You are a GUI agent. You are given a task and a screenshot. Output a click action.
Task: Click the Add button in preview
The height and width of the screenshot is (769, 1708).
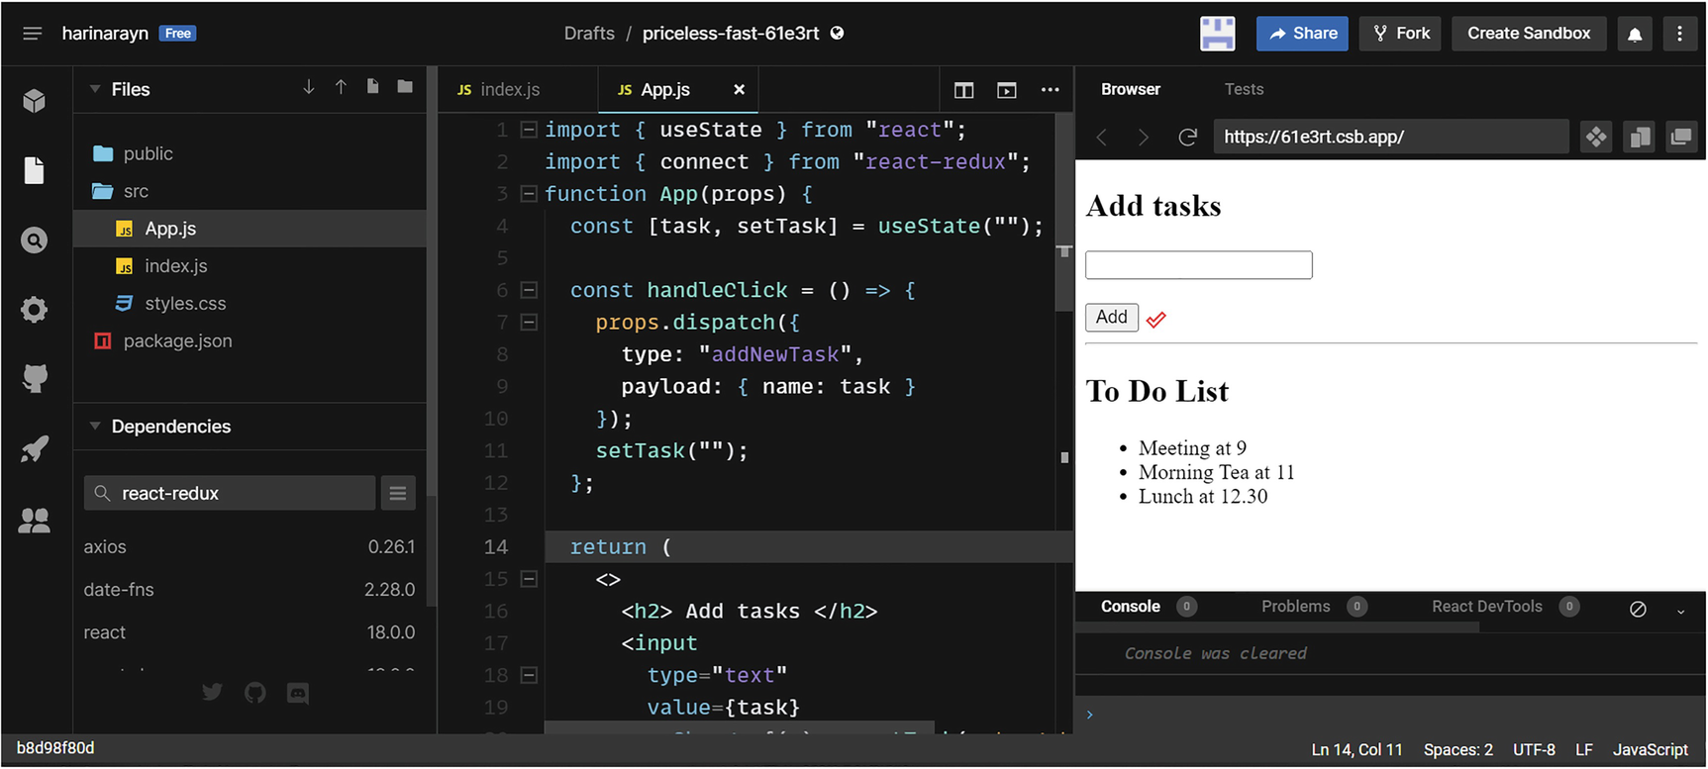tap(1111, 317)
